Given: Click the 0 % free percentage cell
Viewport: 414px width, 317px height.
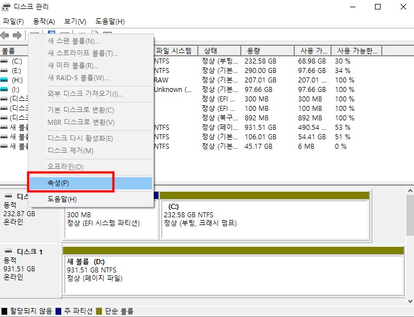Looking at the screenshot, I should tap(340, 146).
